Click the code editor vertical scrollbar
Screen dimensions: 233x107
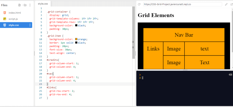[133, 32]
